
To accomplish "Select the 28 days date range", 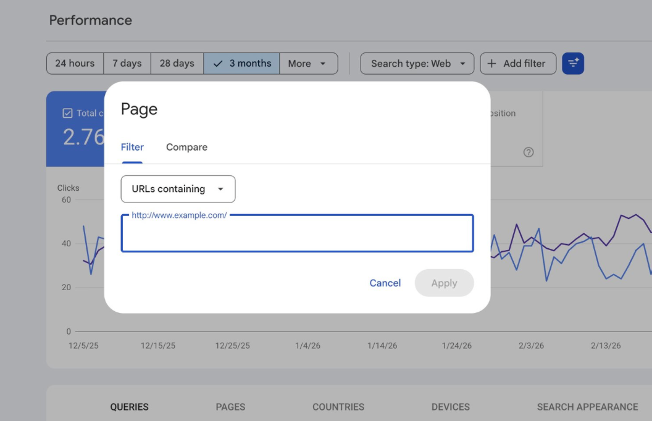I will (177, 64).
